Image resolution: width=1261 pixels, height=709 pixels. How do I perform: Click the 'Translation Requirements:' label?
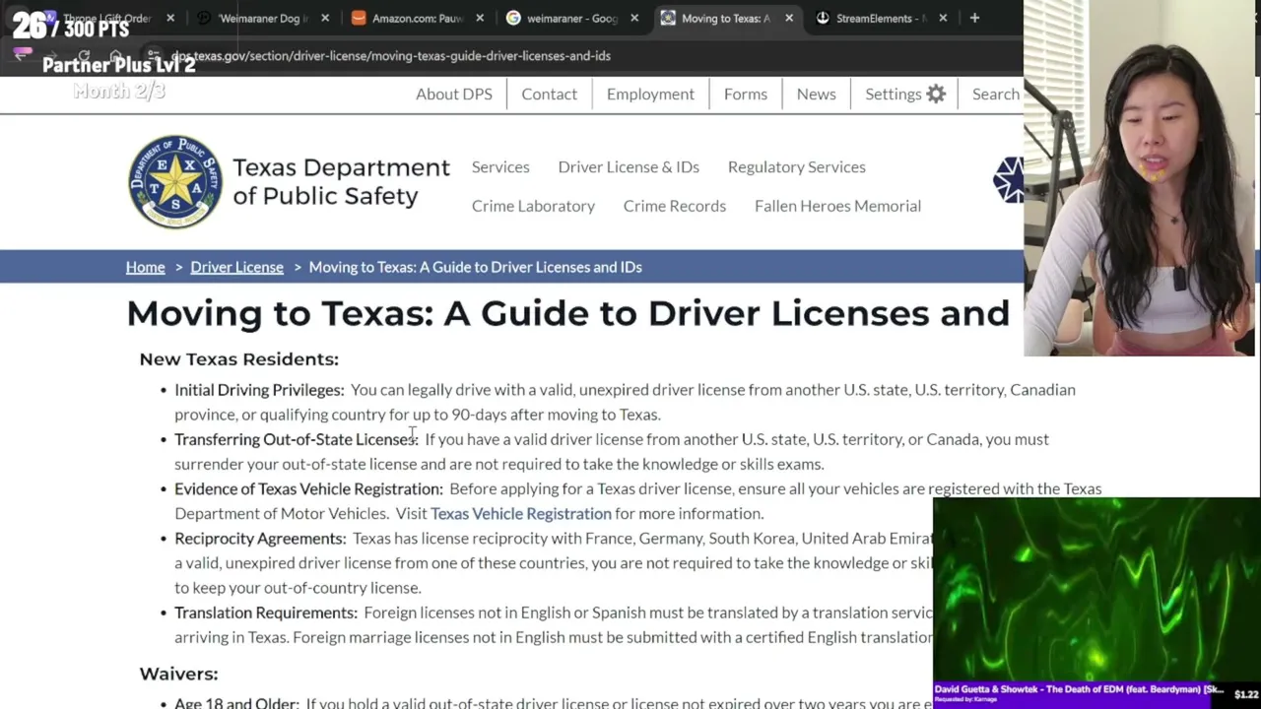(266, 612)
